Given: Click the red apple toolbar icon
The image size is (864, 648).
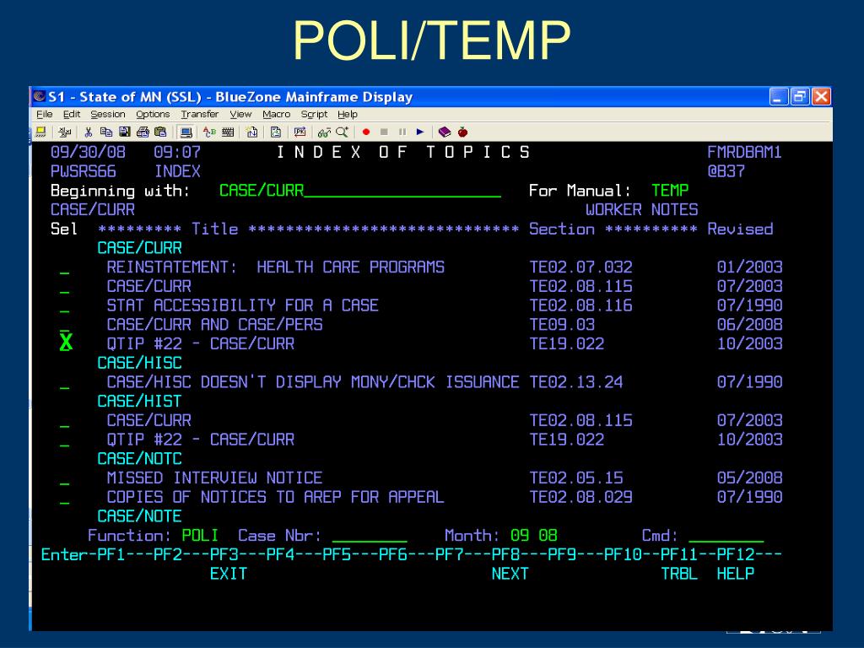Looking at the screenshot, I should pyautogui.click(x=463, y=132).
